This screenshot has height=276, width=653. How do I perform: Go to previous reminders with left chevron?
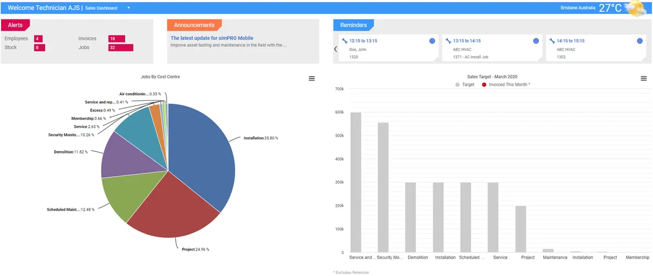click(336, 49)
